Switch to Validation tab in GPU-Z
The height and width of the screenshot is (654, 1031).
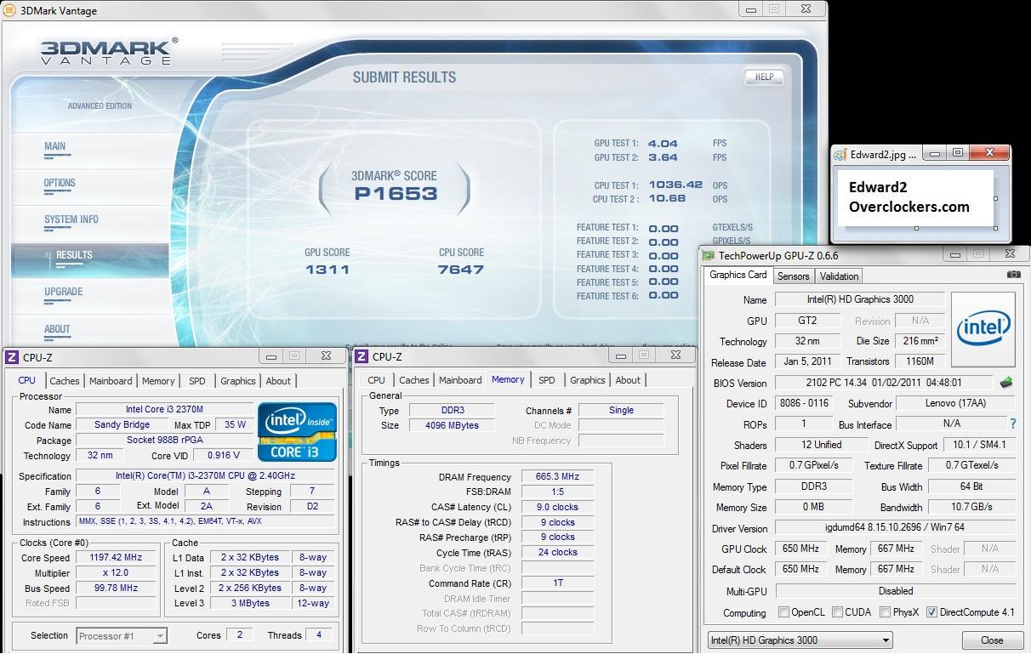(840, 276)
